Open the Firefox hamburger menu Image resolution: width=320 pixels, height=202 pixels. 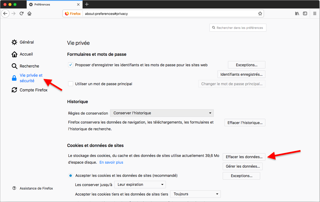(315, 13)
